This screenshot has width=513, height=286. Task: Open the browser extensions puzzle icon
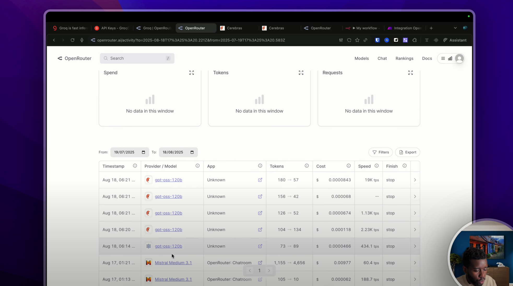tap(415, 40)
